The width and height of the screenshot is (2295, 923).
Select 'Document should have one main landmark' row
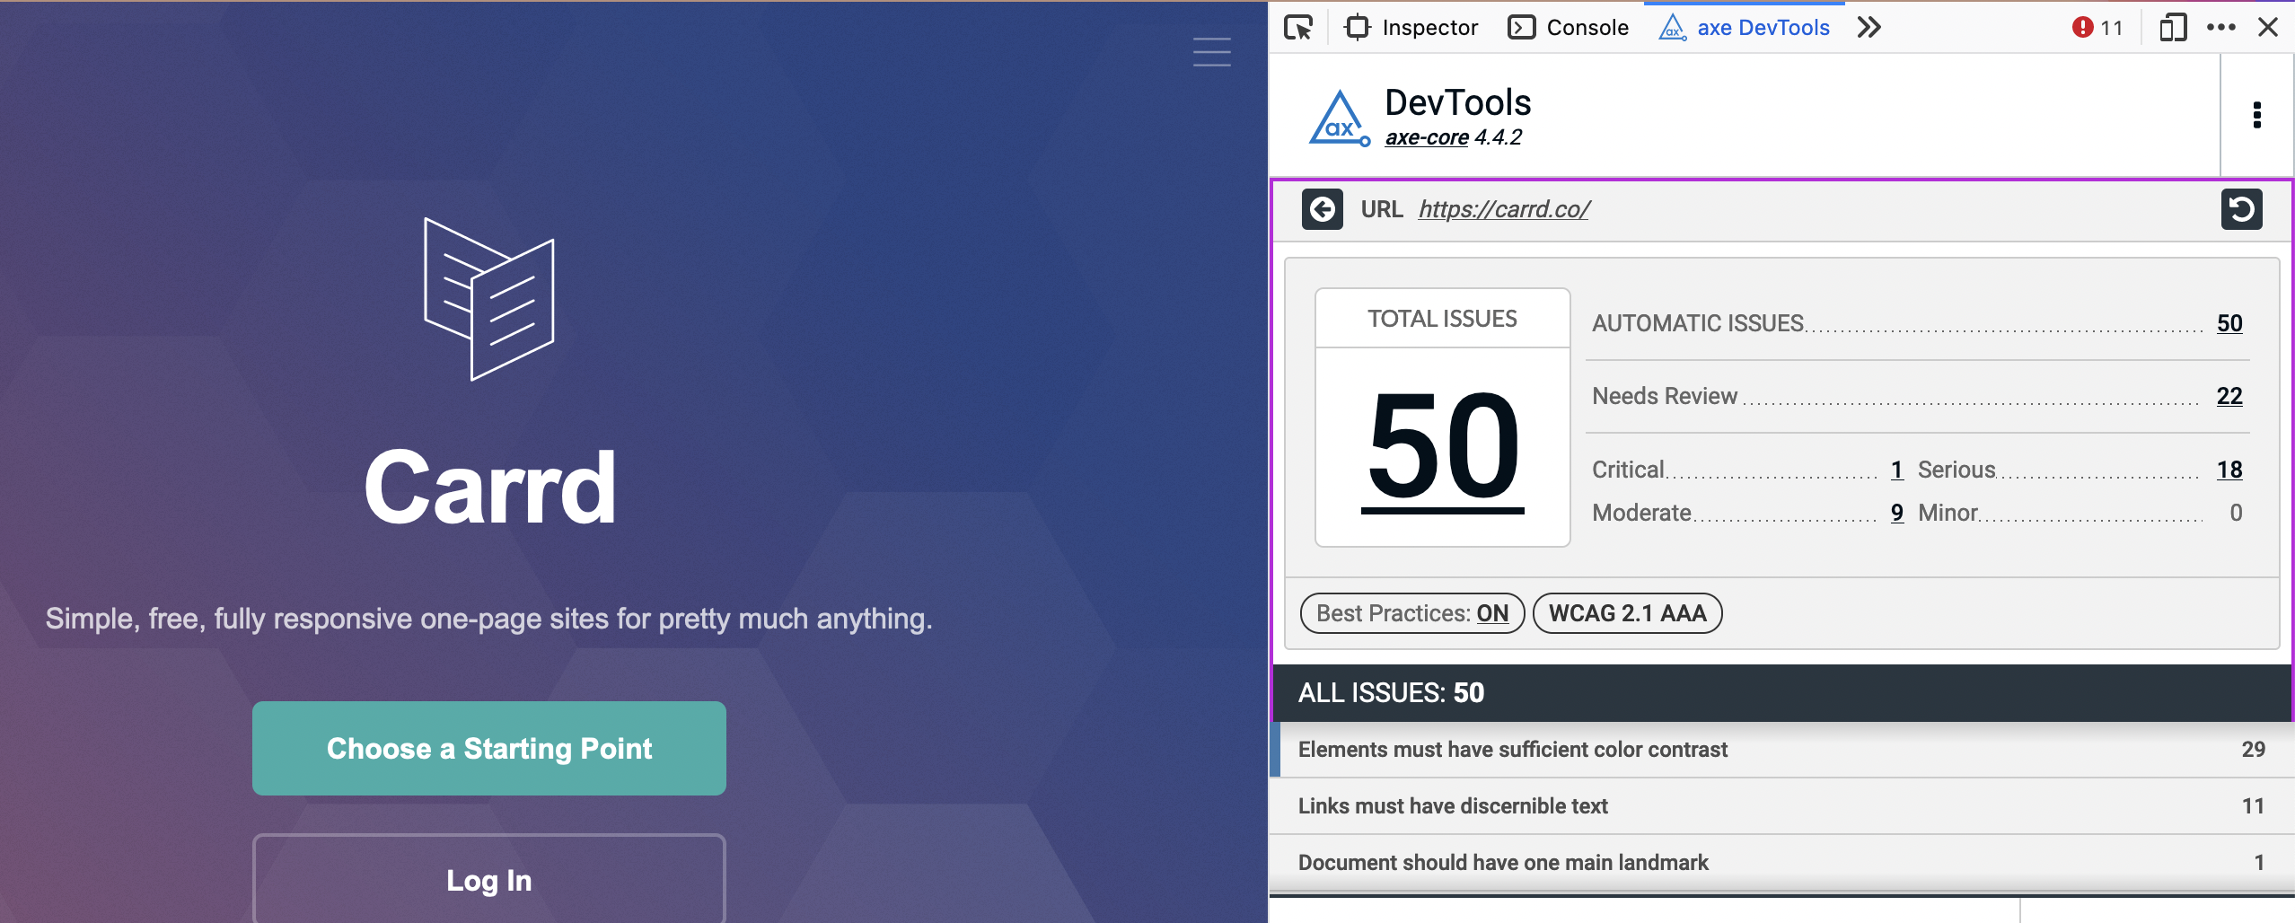point(1782,863)
